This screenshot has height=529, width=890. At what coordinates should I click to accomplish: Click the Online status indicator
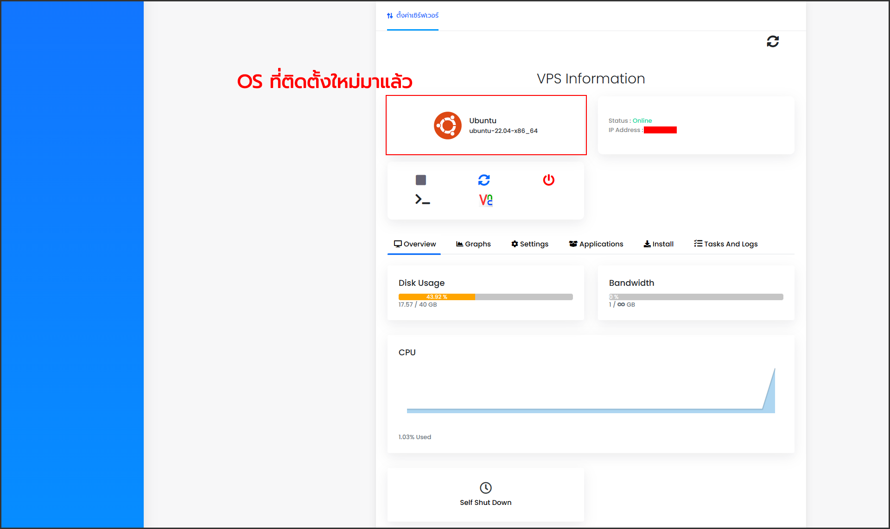click(642, 120)
